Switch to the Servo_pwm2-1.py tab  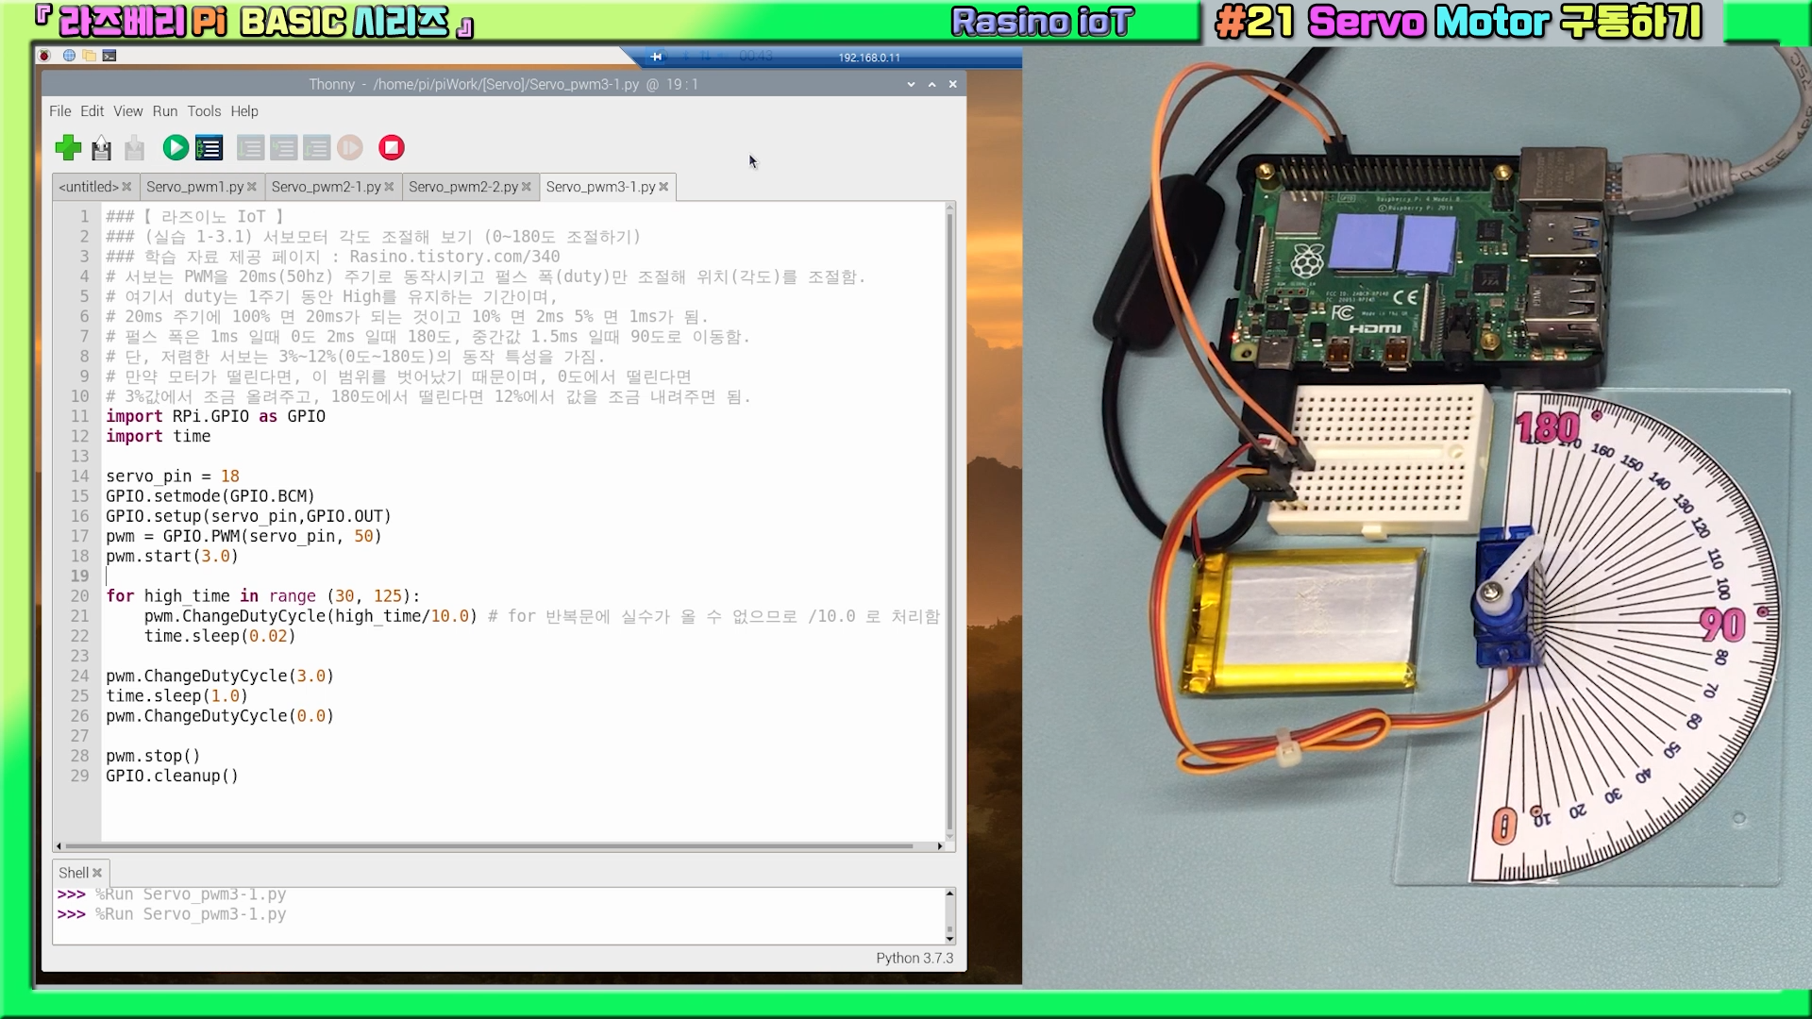pos(326,187)
